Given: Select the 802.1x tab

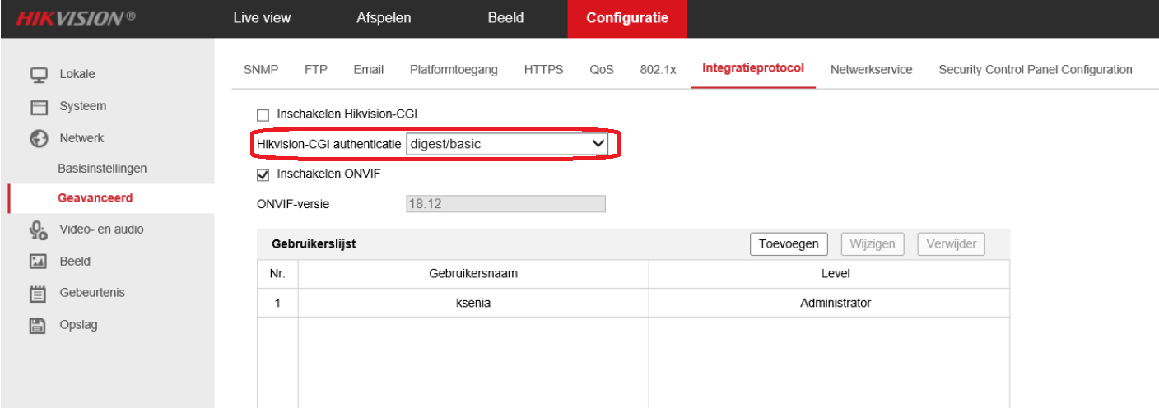Looking at the screenshot, I should click(x=658, y=70).
